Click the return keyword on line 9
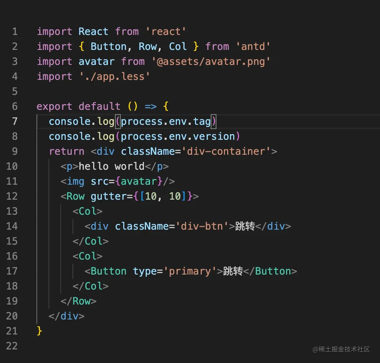The width and height of the screenshot is (380, 363). [67, 152]
